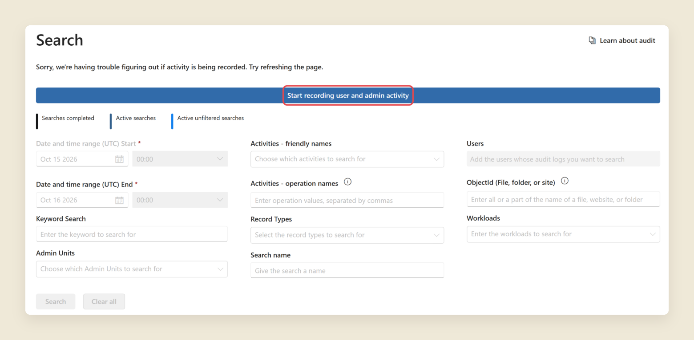The height and width of the screenshot is (340, 694).
Task: Expand the End time 00:00 dropdown
Action: (x=180, y=200)
